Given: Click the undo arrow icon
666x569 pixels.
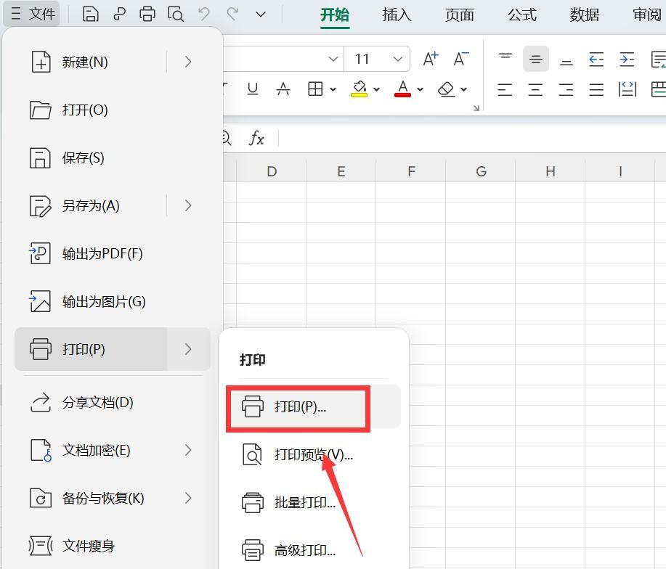Looking at the screenshot, I should [x=204, y=14].
